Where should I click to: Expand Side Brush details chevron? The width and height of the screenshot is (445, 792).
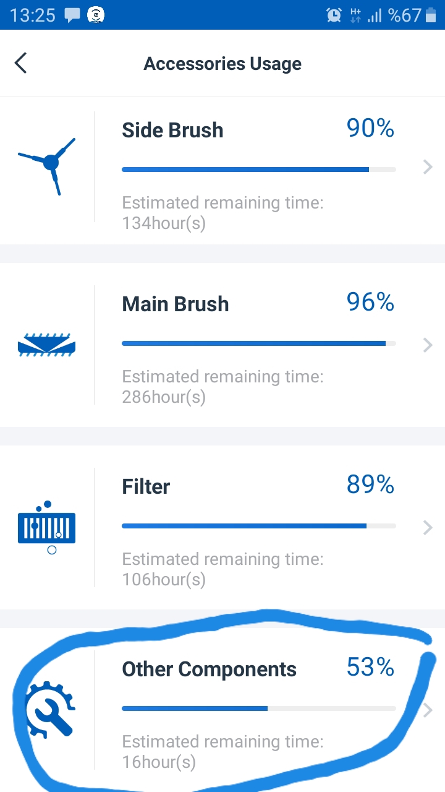tap(428, 166)
